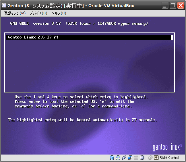Click the virtualization (V chip) status icon
The height and width of the screenshot is (162, 186).
coord(142,158)
